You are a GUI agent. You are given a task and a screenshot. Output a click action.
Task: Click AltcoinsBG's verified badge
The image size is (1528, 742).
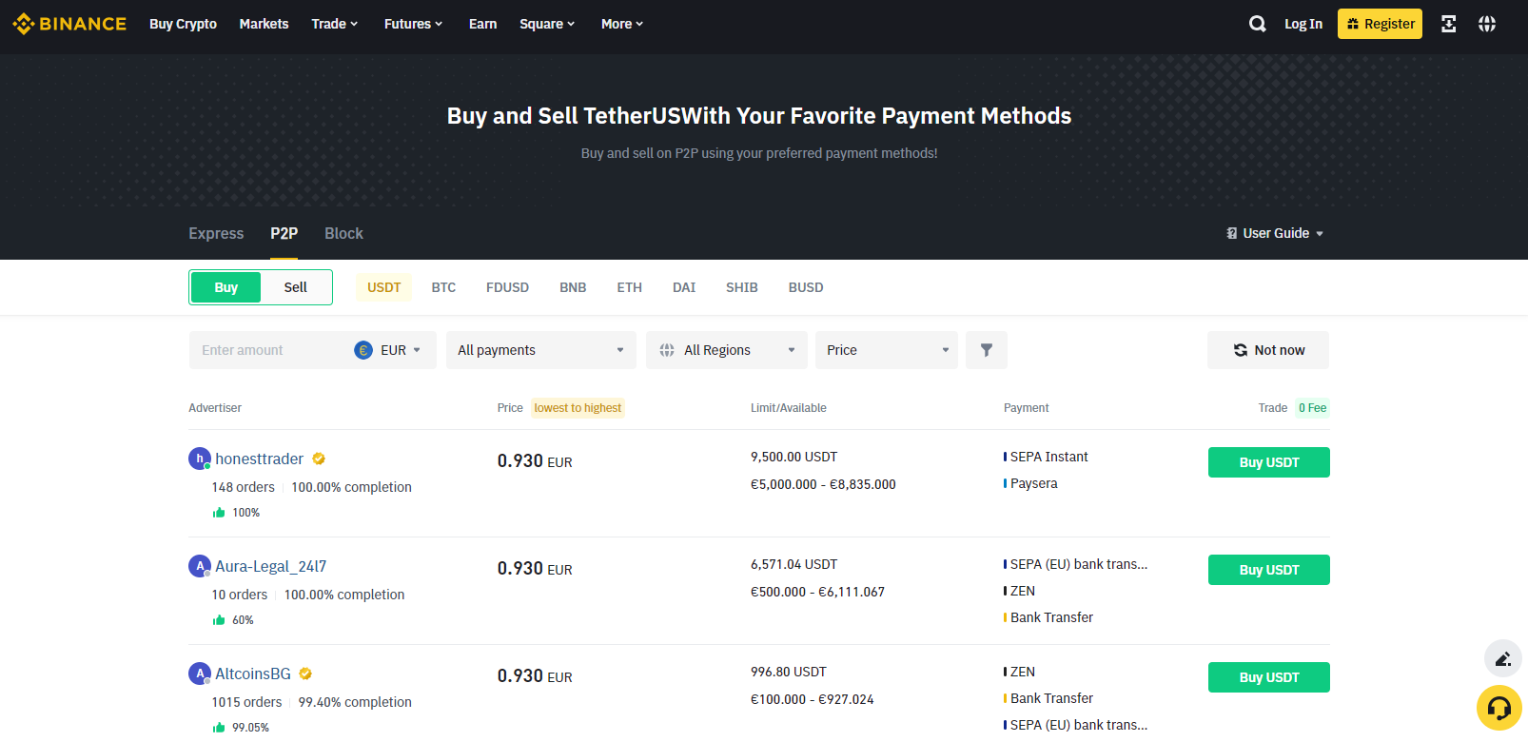(x=305, y=674)
